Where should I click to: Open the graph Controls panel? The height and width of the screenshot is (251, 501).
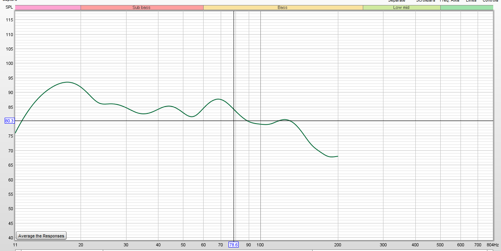coord(490,1)
